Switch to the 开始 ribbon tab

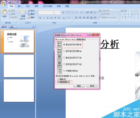11,6
